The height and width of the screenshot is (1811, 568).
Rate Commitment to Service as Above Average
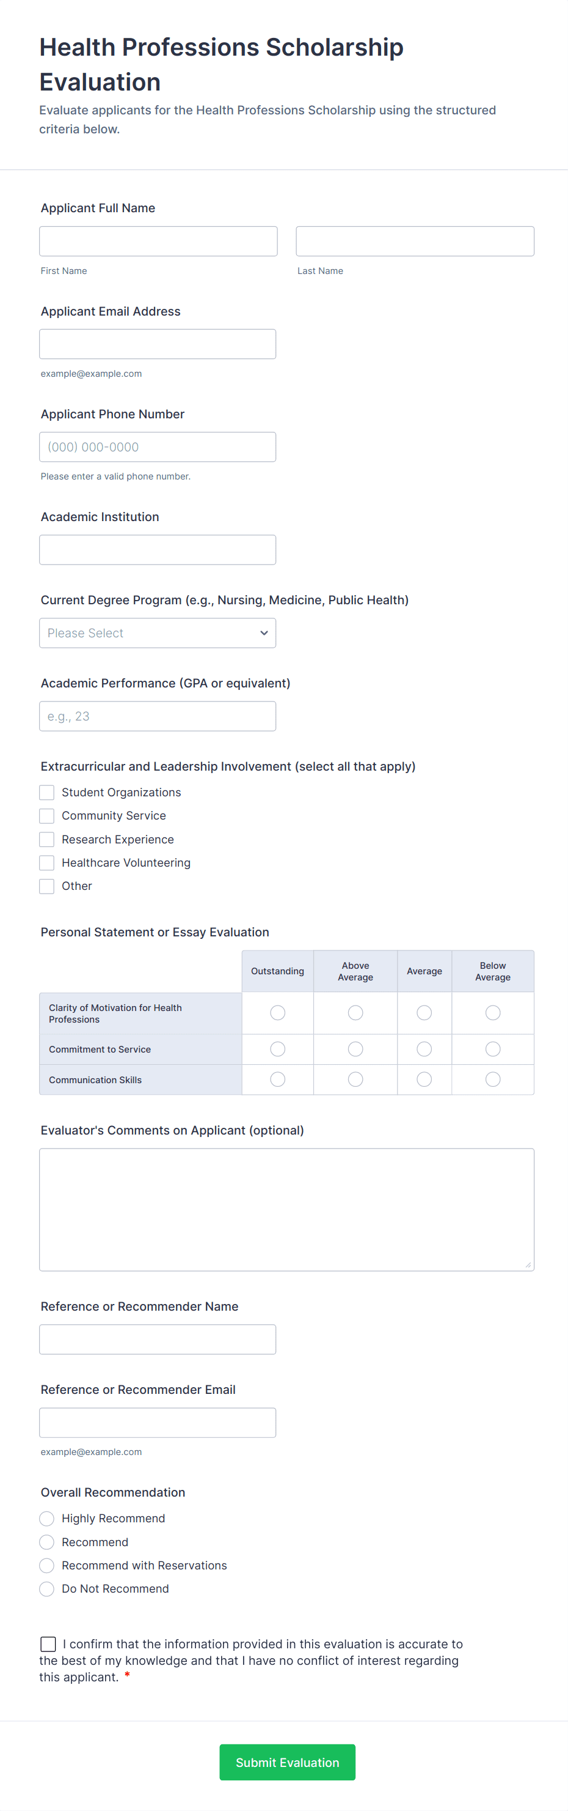355,1049
